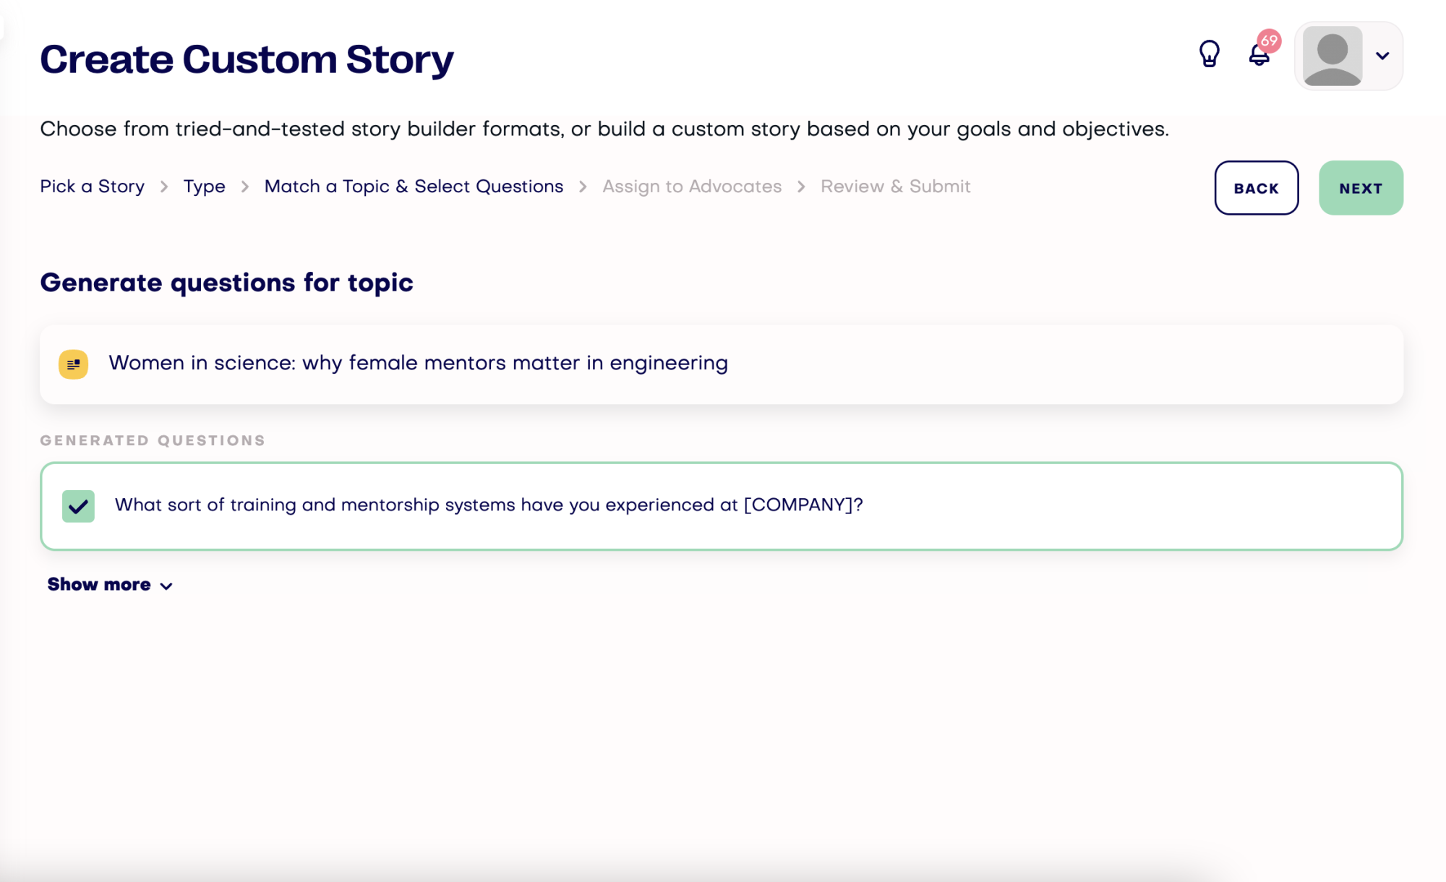
Task: Open notifications via the bell icon
Action: pos(1259,56)
